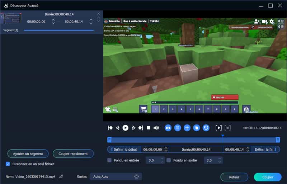Move Segment[1] down in the list
The height and width of the screenshot is (184, 287).
click(99, 21)
